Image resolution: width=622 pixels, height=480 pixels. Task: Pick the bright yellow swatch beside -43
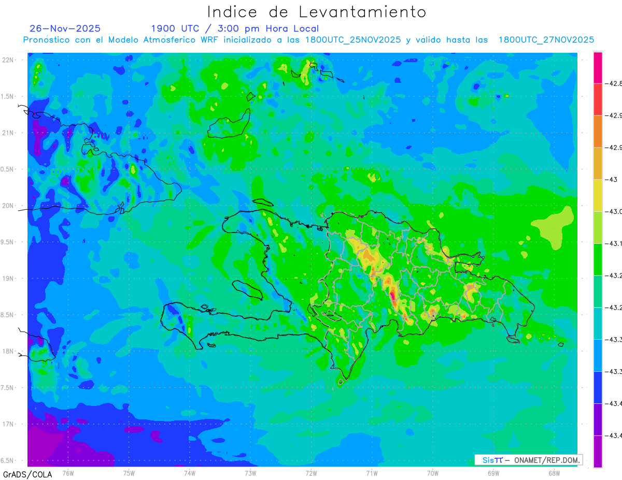click(x=598, y=195)
